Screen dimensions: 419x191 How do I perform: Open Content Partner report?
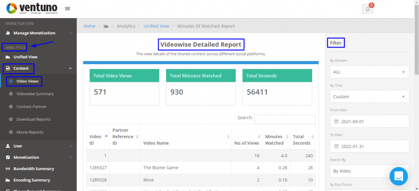31,107
